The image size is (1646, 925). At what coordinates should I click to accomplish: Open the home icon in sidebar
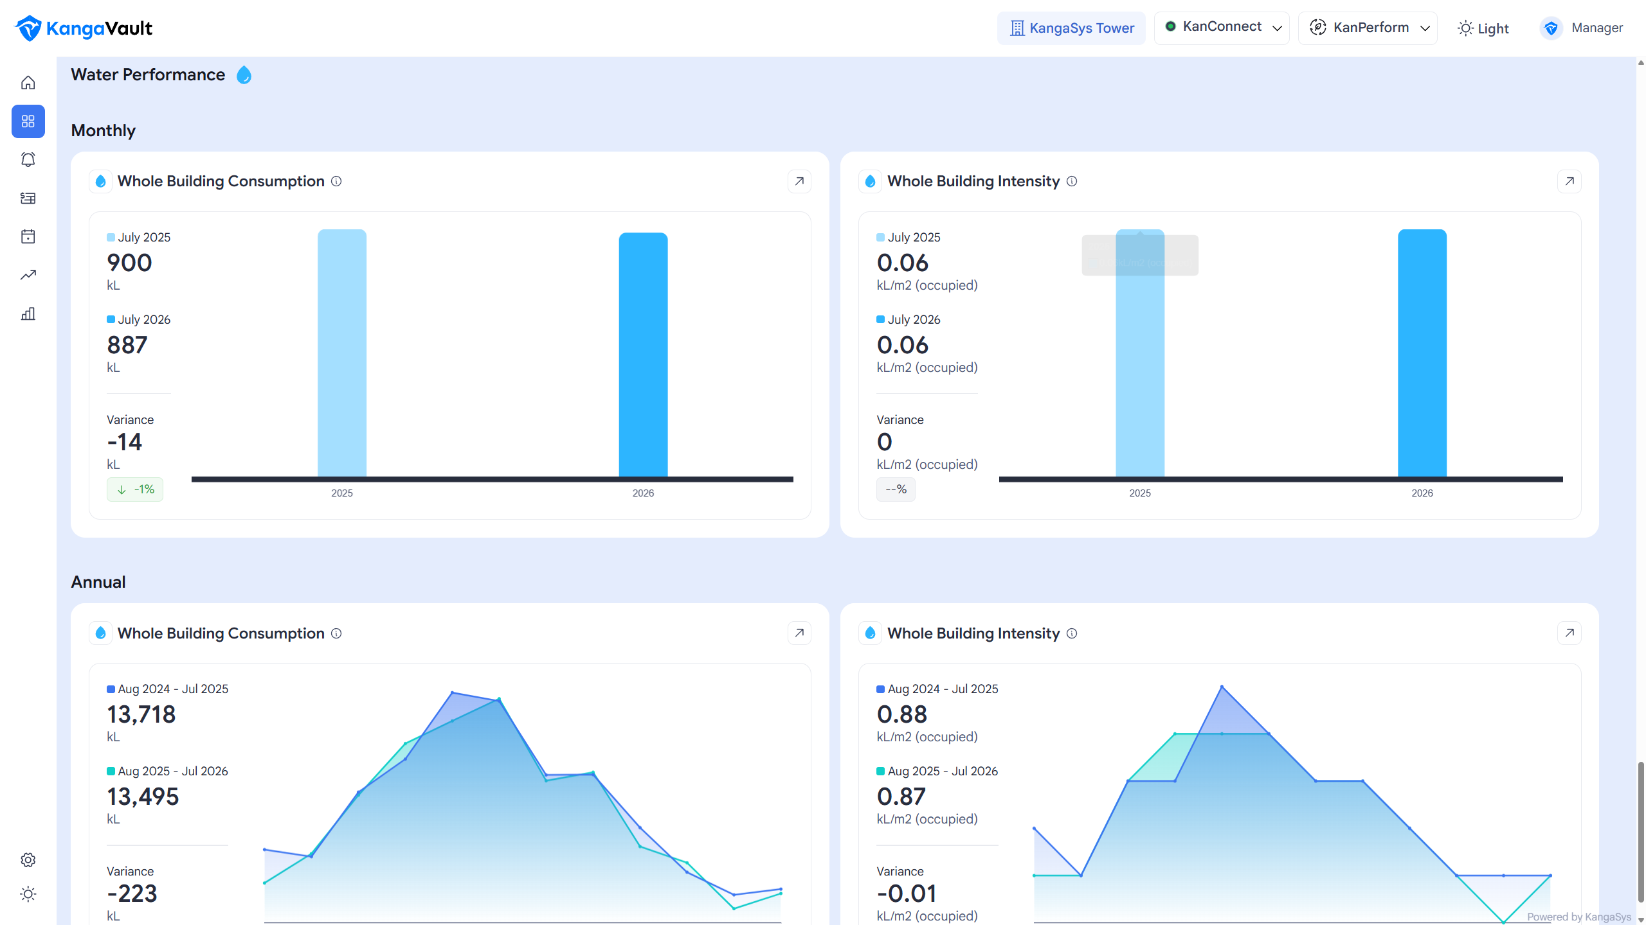pyautogui.click(x=28, y=83)
